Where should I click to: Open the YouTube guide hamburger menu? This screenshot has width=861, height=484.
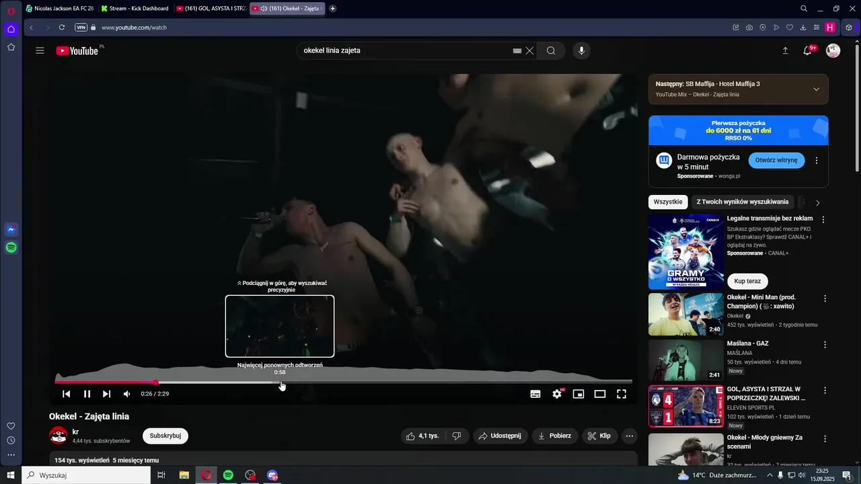pos(40,50)
